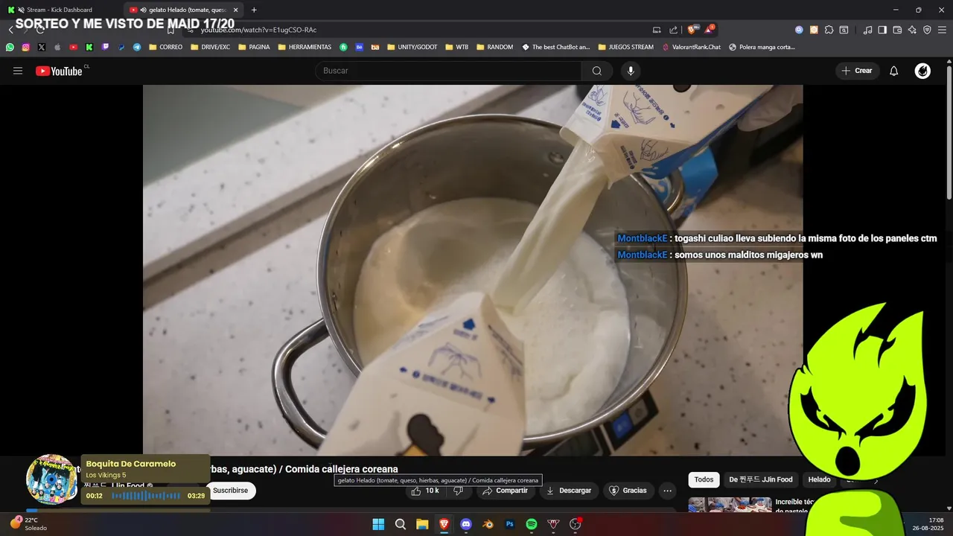Expand the PAGINA bookmarks folder
The height and width of the screenshot is (536, 953).
point(254,47)
